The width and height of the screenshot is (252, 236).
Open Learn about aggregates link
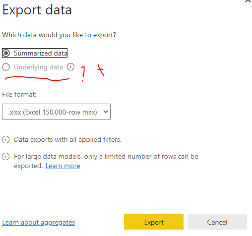tap(38, 222)
